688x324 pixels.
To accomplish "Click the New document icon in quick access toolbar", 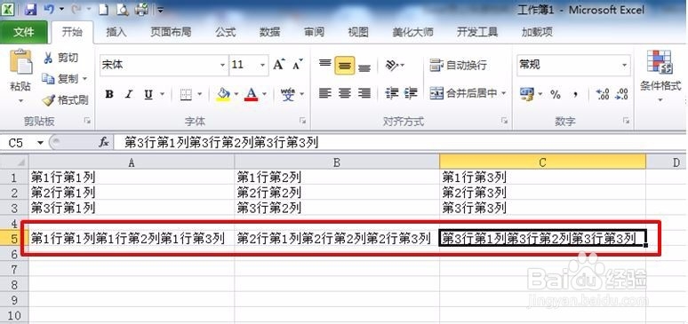I will click(x=103, y=9).
